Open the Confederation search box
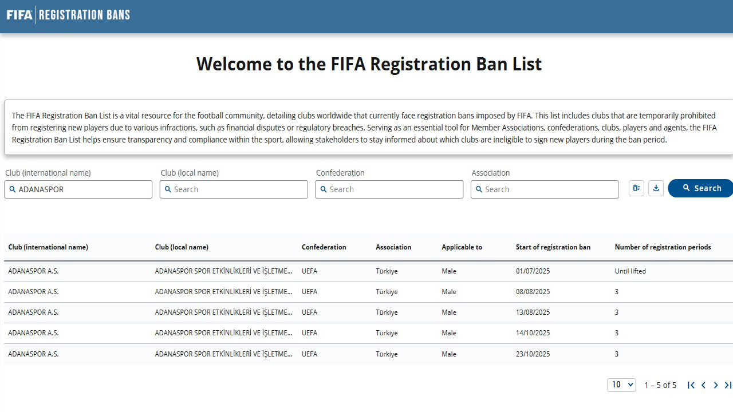Viewport: 733px width, 412px height. pos(389,189)
